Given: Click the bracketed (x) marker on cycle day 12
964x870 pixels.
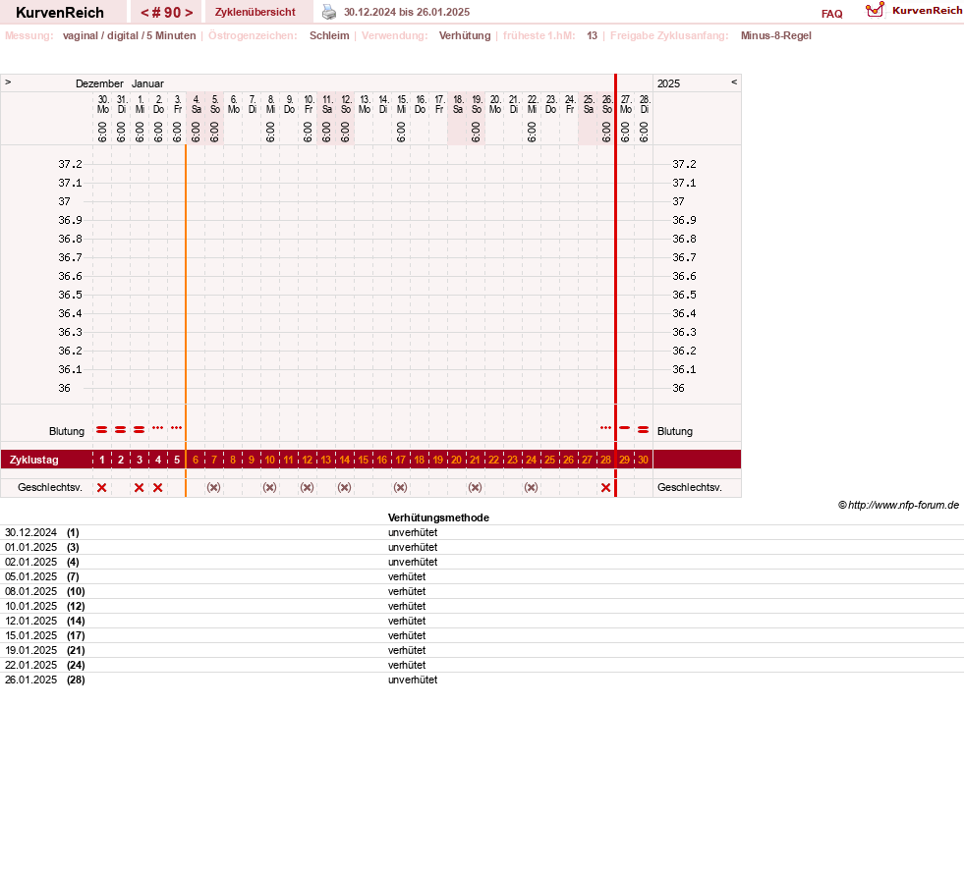Looking at the screenshot, I should point(307,487).
